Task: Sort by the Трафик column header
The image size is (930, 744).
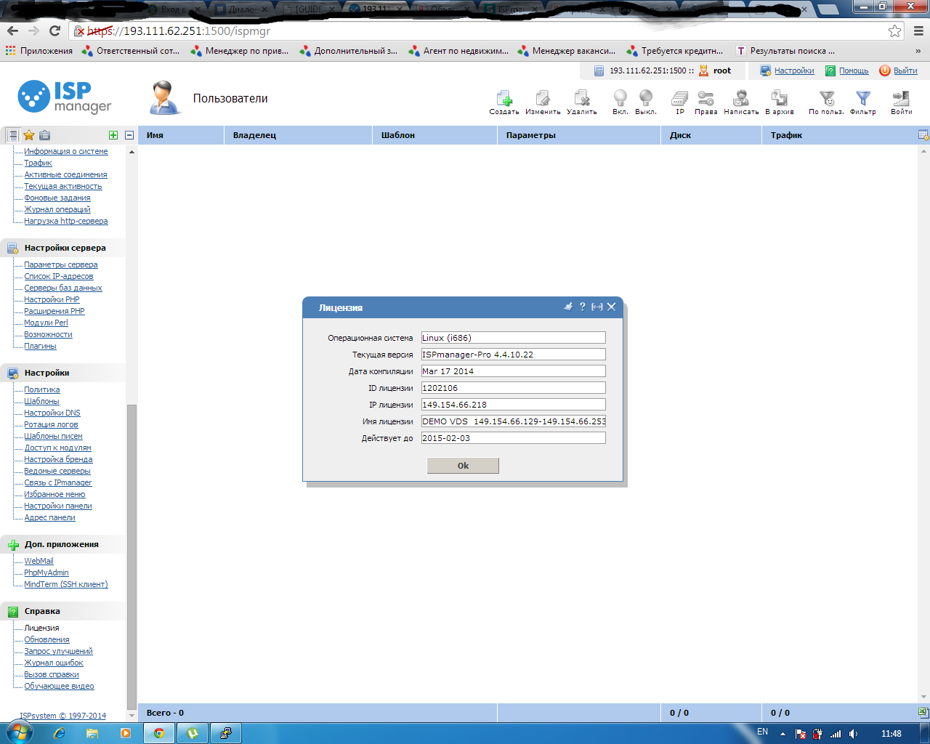Action: pyautogui.click(x=839, y=135)
